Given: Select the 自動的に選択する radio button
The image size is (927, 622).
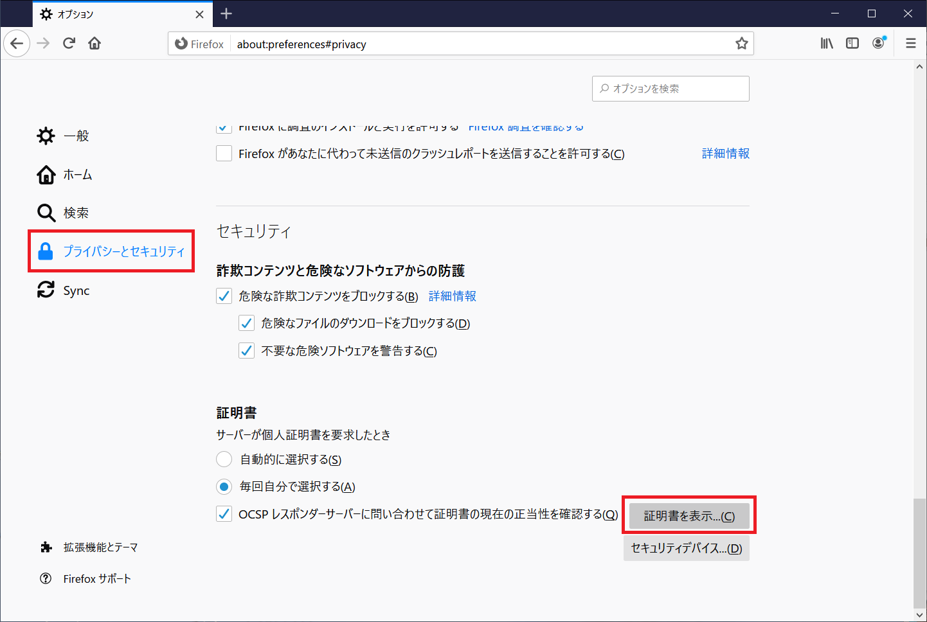Looking at the screenshot, I should coord(224,459).
